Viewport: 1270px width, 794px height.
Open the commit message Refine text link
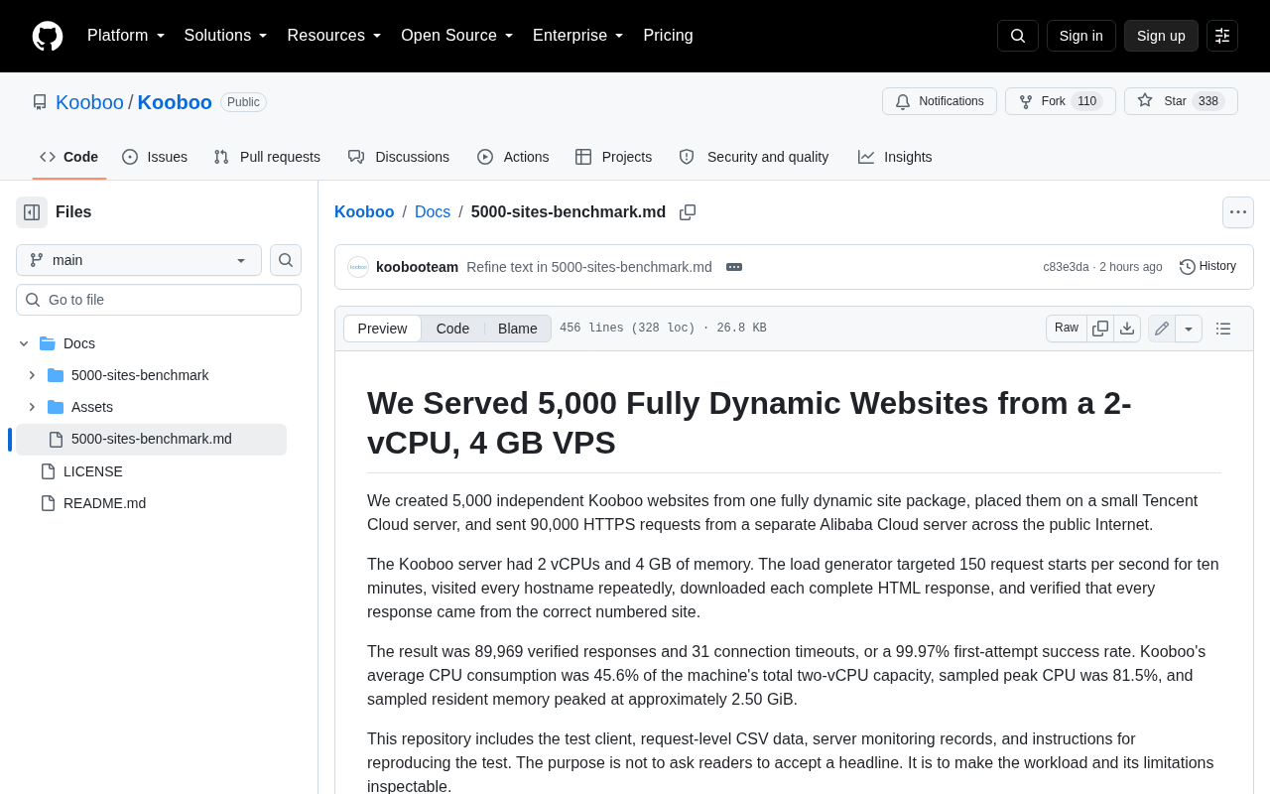589,267
